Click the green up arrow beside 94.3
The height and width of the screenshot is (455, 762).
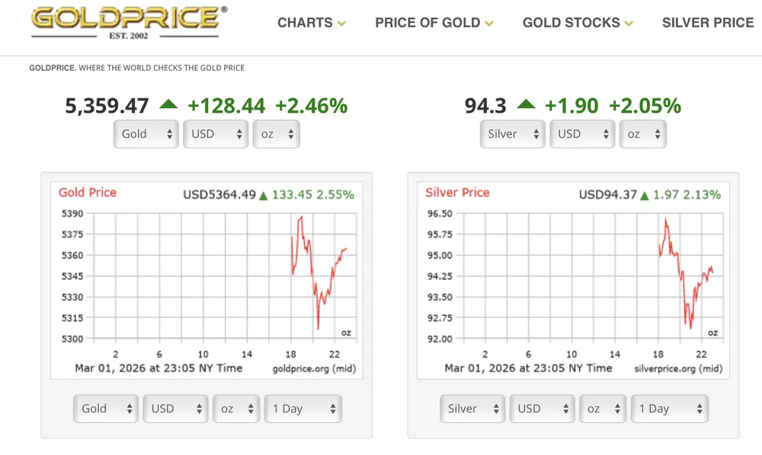tap(525, 105)
